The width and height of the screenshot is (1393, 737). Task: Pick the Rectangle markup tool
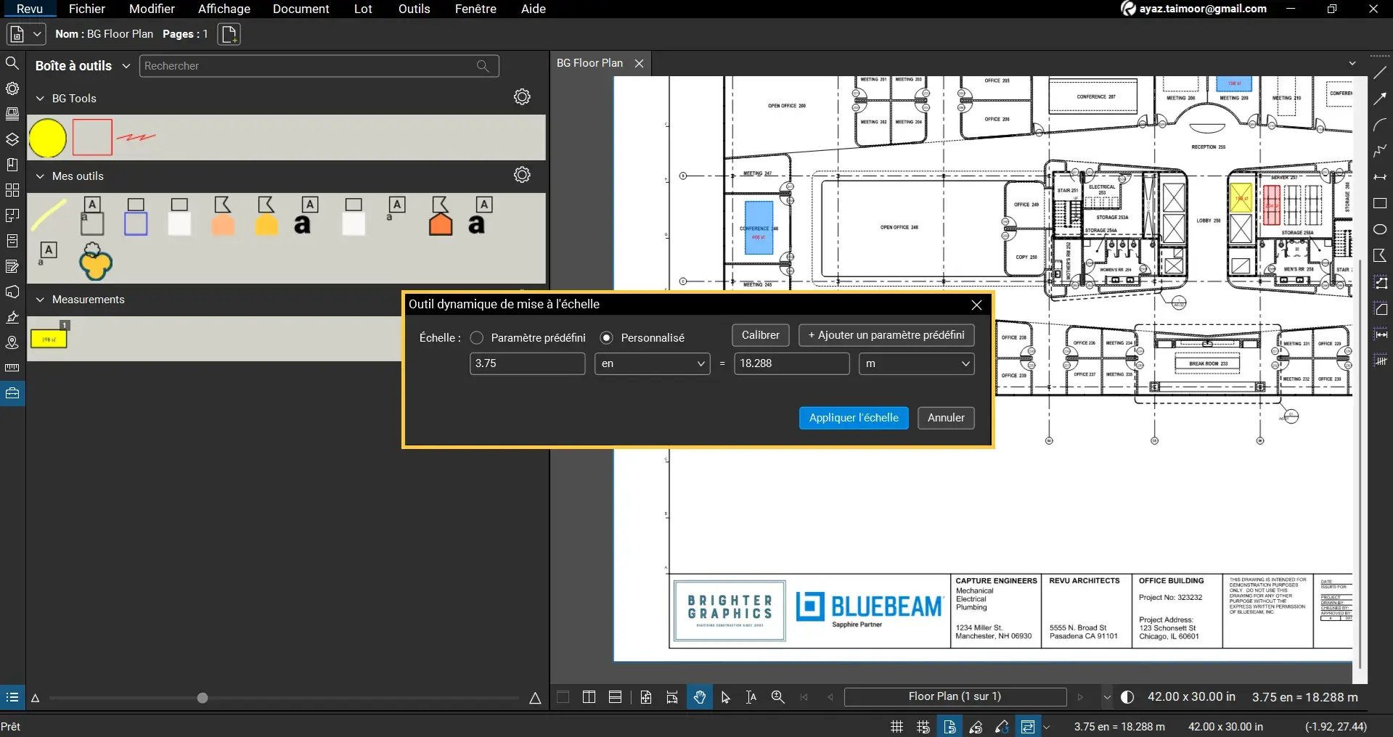(x=1380, y=204)
